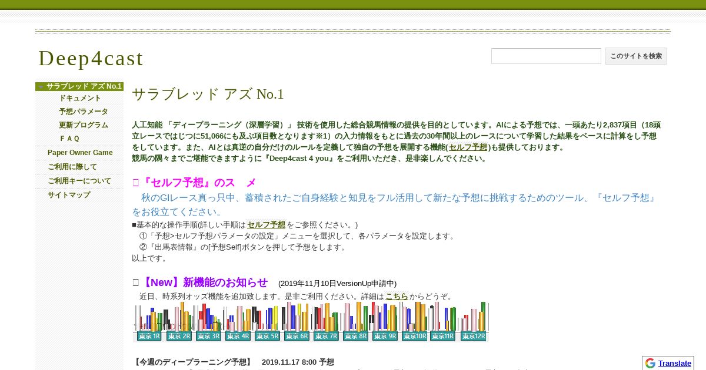
Task: Collapse the サラブレッド アズ No.1 menu arrow
Action: pyautogui.click(x=41, y=87)
